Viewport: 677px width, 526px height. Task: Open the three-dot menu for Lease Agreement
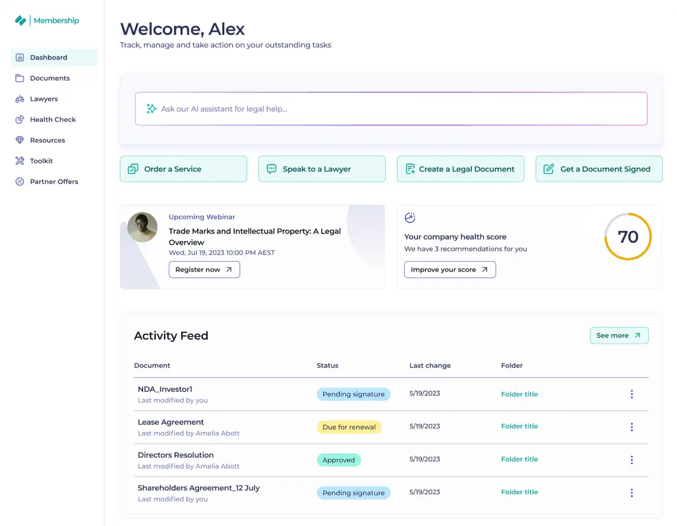pyautogui.click(x=632, y=426)
